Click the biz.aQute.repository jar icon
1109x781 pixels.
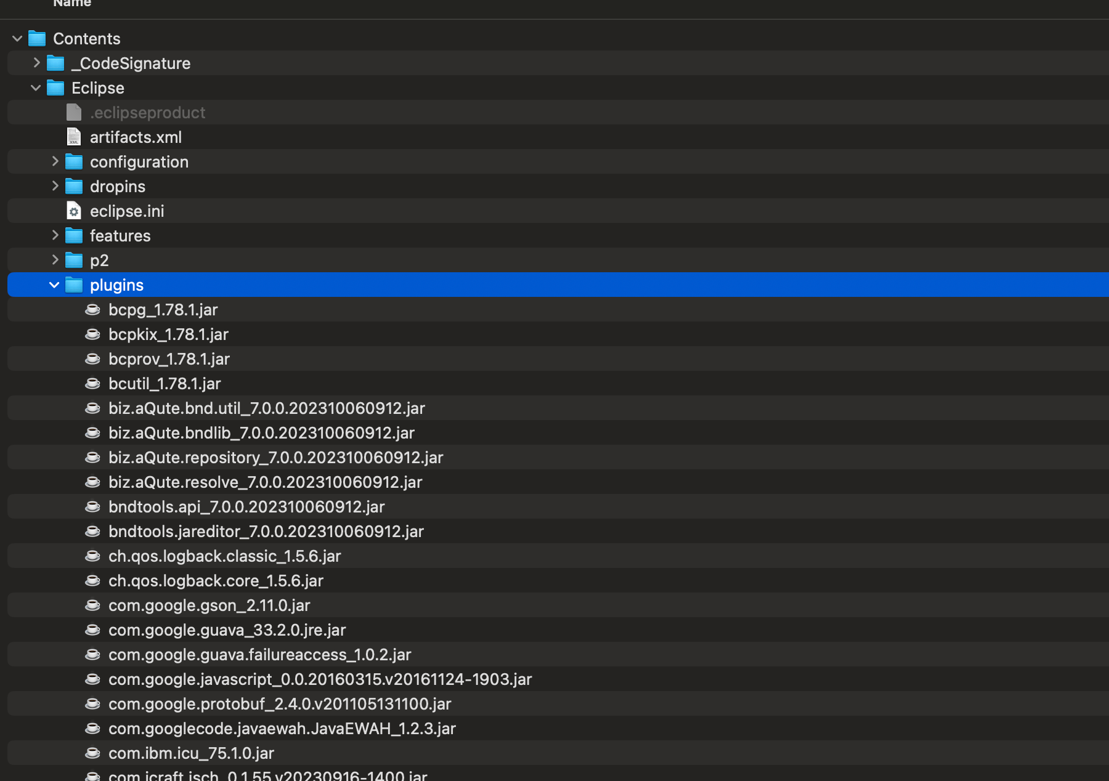92,457
